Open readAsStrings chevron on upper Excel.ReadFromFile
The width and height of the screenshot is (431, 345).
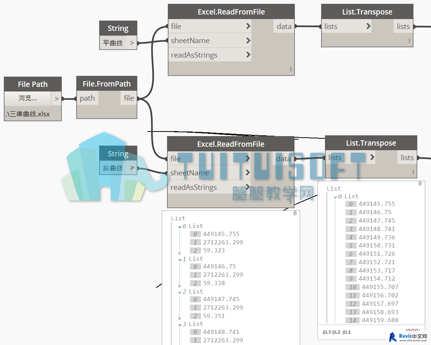248,55
